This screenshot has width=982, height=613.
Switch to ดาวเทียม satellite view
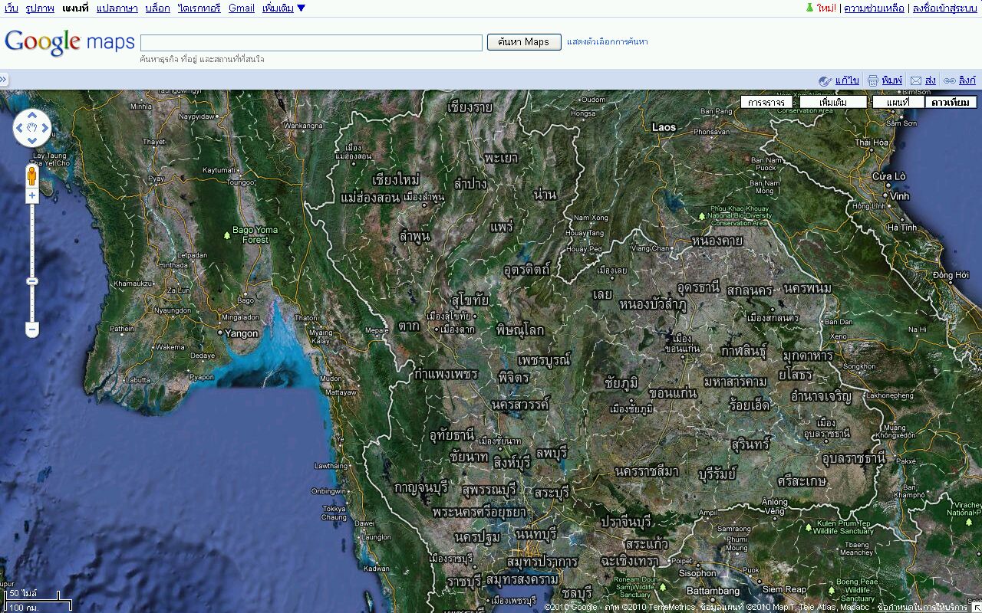pos(951,102)
